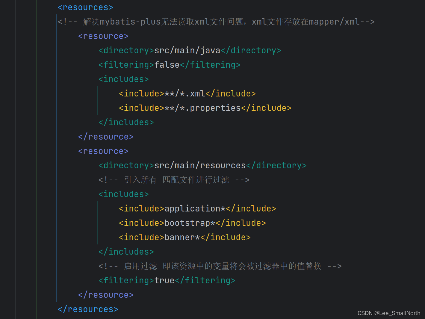Image resolution: width=425 pixels, height=319 pixels.
Task: Click the **/*.properties include line
Action: pyautogui.click(x=205, y=108)
